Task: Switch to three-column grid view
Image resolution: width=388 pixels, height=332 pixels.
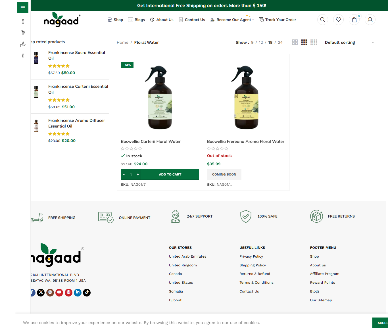Action: (x=304, y=42)
